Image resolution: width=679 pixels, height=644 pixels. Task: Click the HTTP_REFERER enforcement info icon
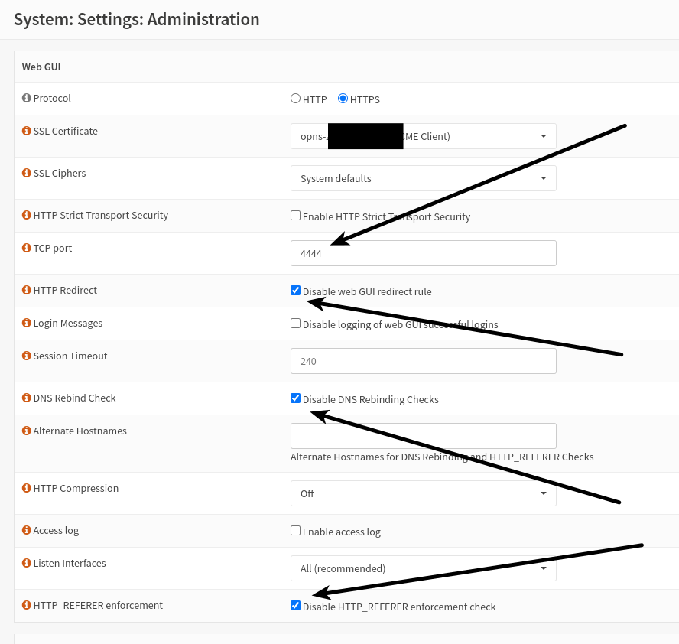pos(27,606)
